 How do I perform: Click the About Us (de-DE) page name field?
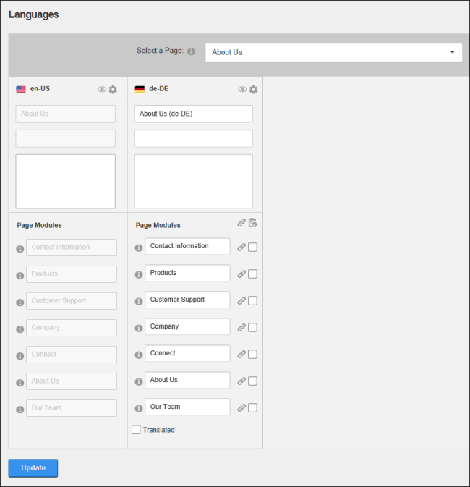(x=193, y=114)
